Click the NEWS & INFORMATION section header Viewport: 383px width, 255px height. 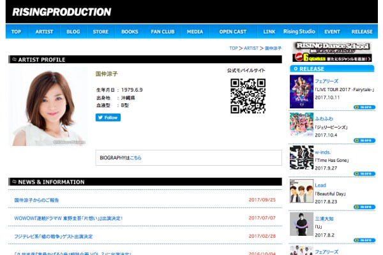pos(145,182)
